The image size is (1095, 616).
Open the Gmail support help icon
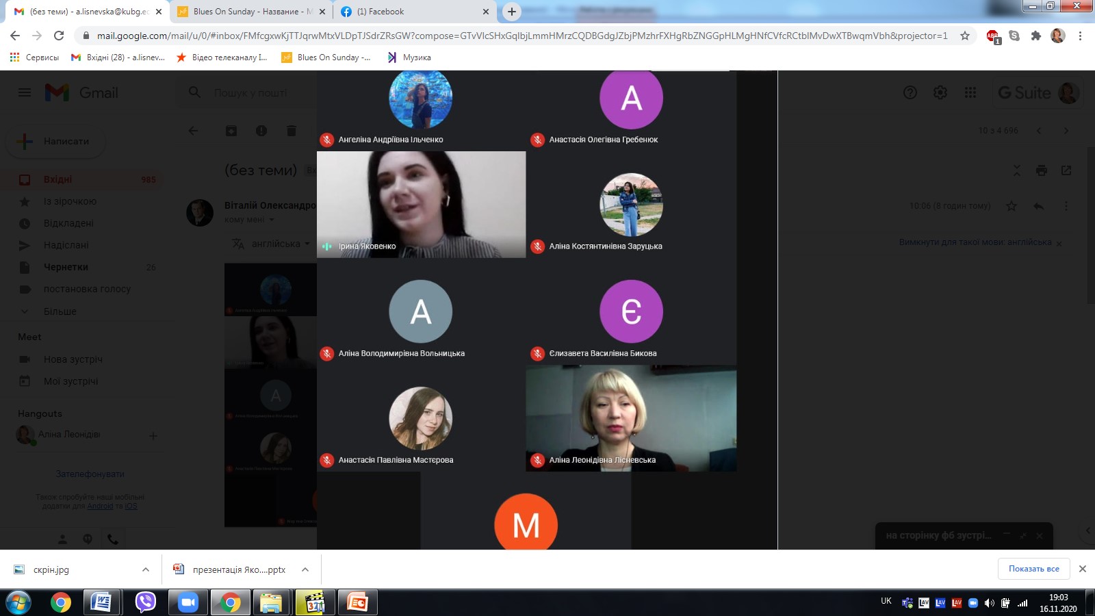[x=910, y=92]
